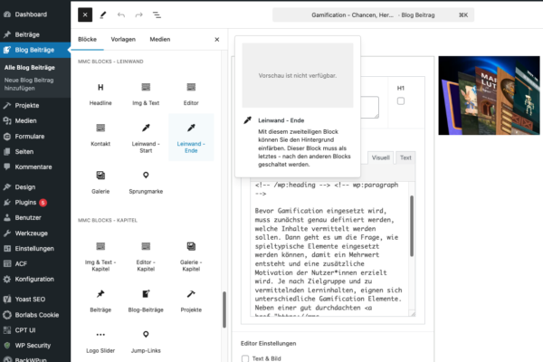Switch to the Vorlagen tab
Screen dimensions: 543x362
point(123,40)
